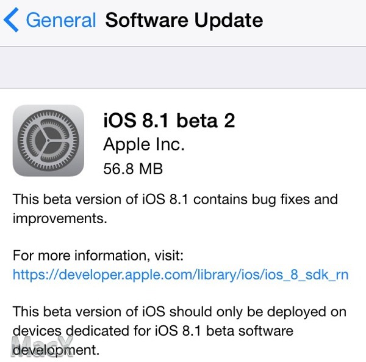The width and height of the screenshot is (366, 362).
Task: Tap the center hub of the gear icon
Action: pos(48,141)
